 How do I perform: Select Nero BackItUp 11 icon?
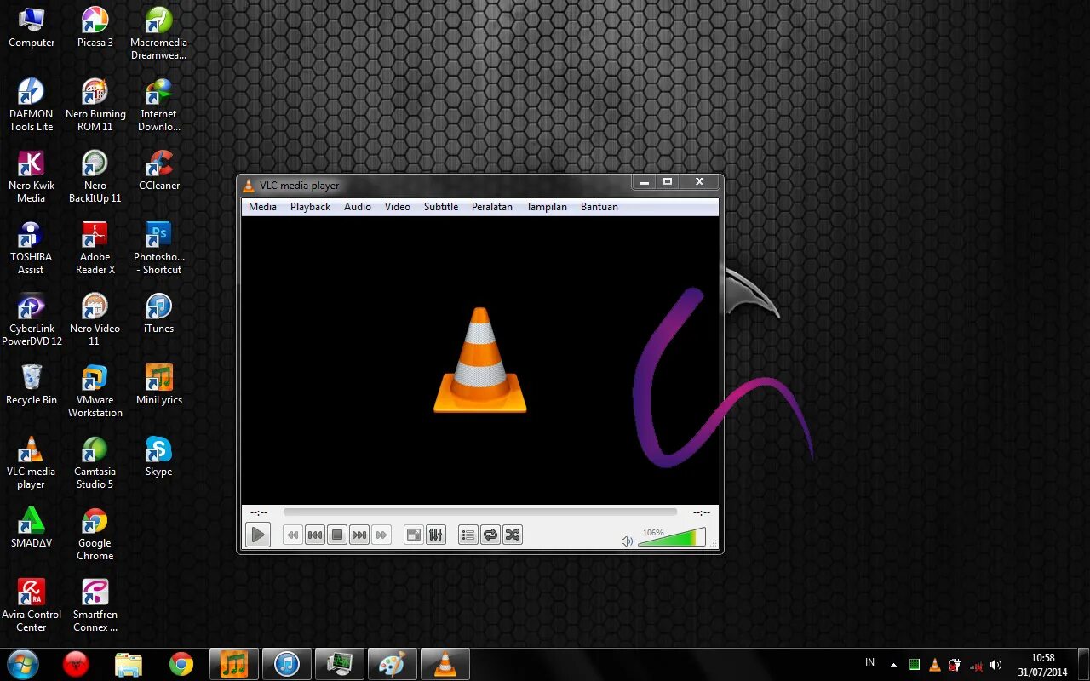point(95,177)
